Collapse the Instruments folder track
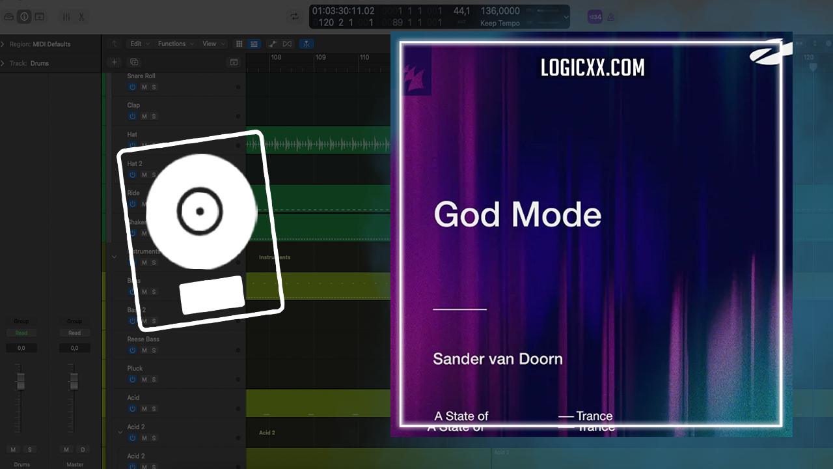833x469 pixels. 114,257
